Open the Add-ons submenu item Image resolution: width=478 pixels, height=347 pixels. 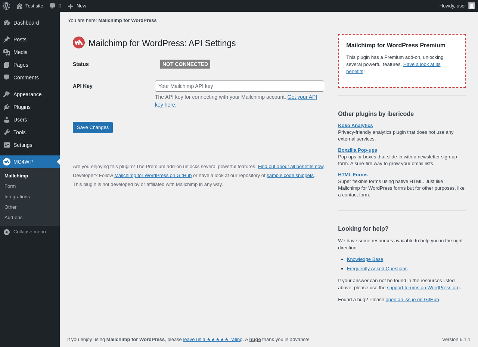[13, 218]
